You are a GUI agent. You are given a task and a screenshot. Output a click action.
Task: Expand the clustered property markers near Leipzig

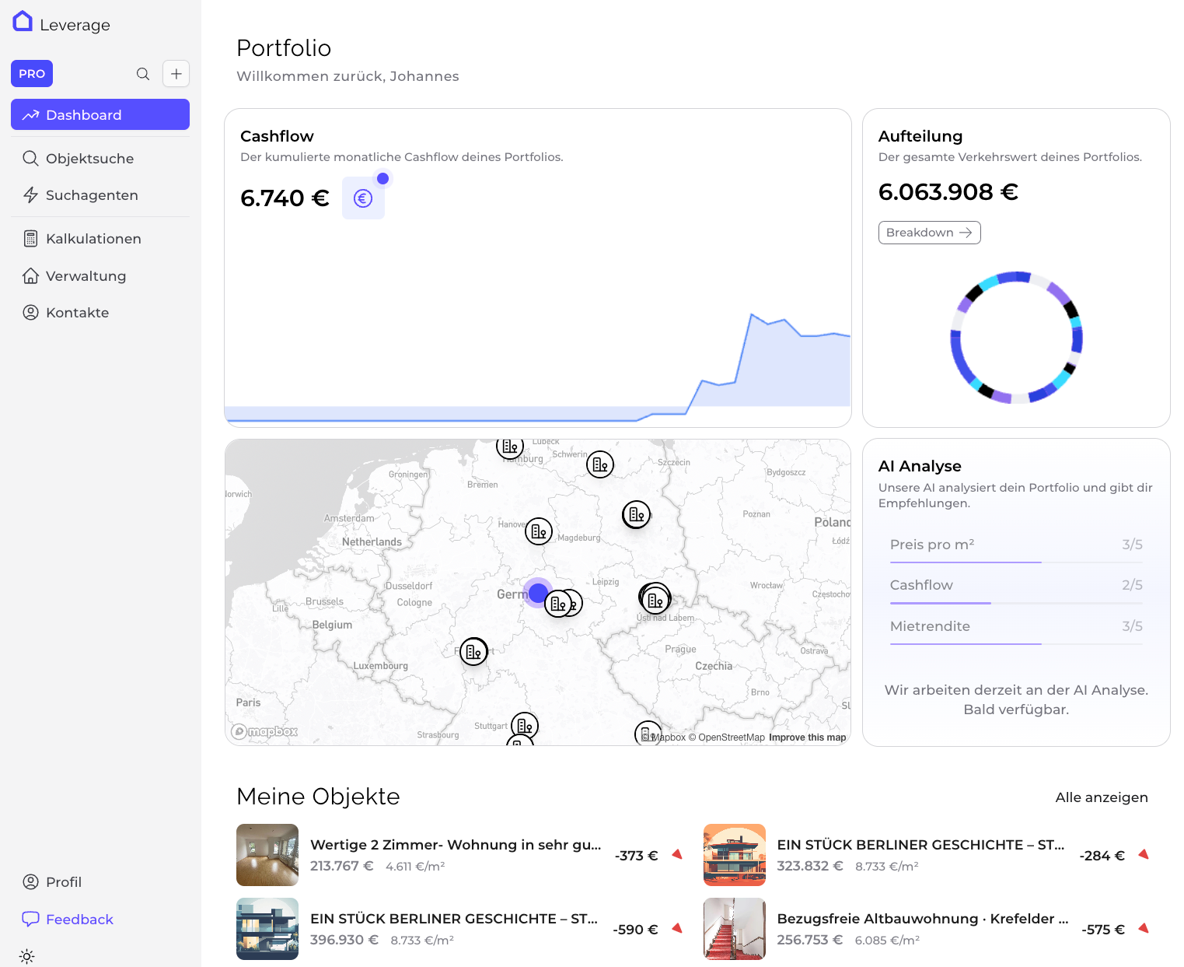click(x=654, y=597)
